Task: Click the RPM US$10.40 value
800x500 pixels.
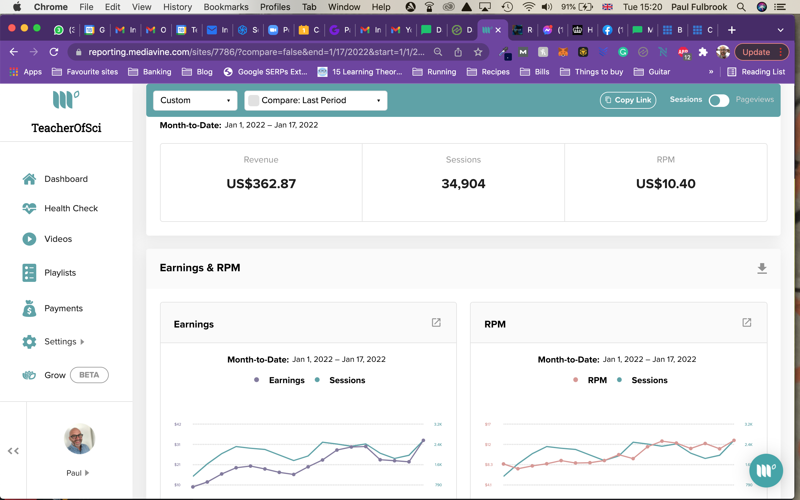Action: [x=665, y=184]
